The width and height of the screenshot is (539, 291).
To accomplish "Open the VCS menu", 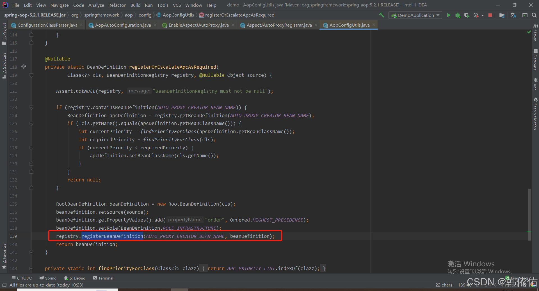I will [177, 5].
